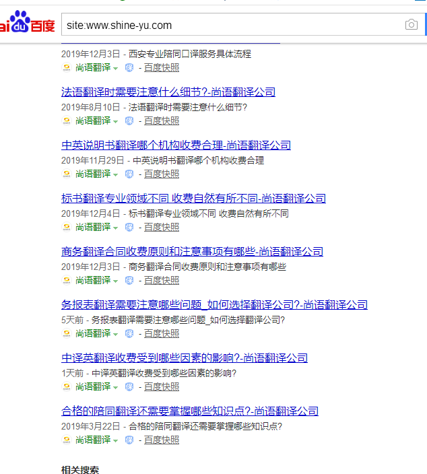Expand 尚语翻译 dropdown under 中英说明书翻译 result
Viewport: 427px width, 474px height.
tap(115, 175)
